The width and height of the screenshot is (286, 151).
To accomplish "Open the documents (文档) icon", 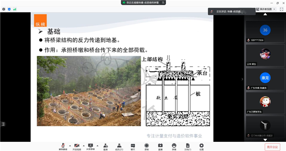I will 188,147.
